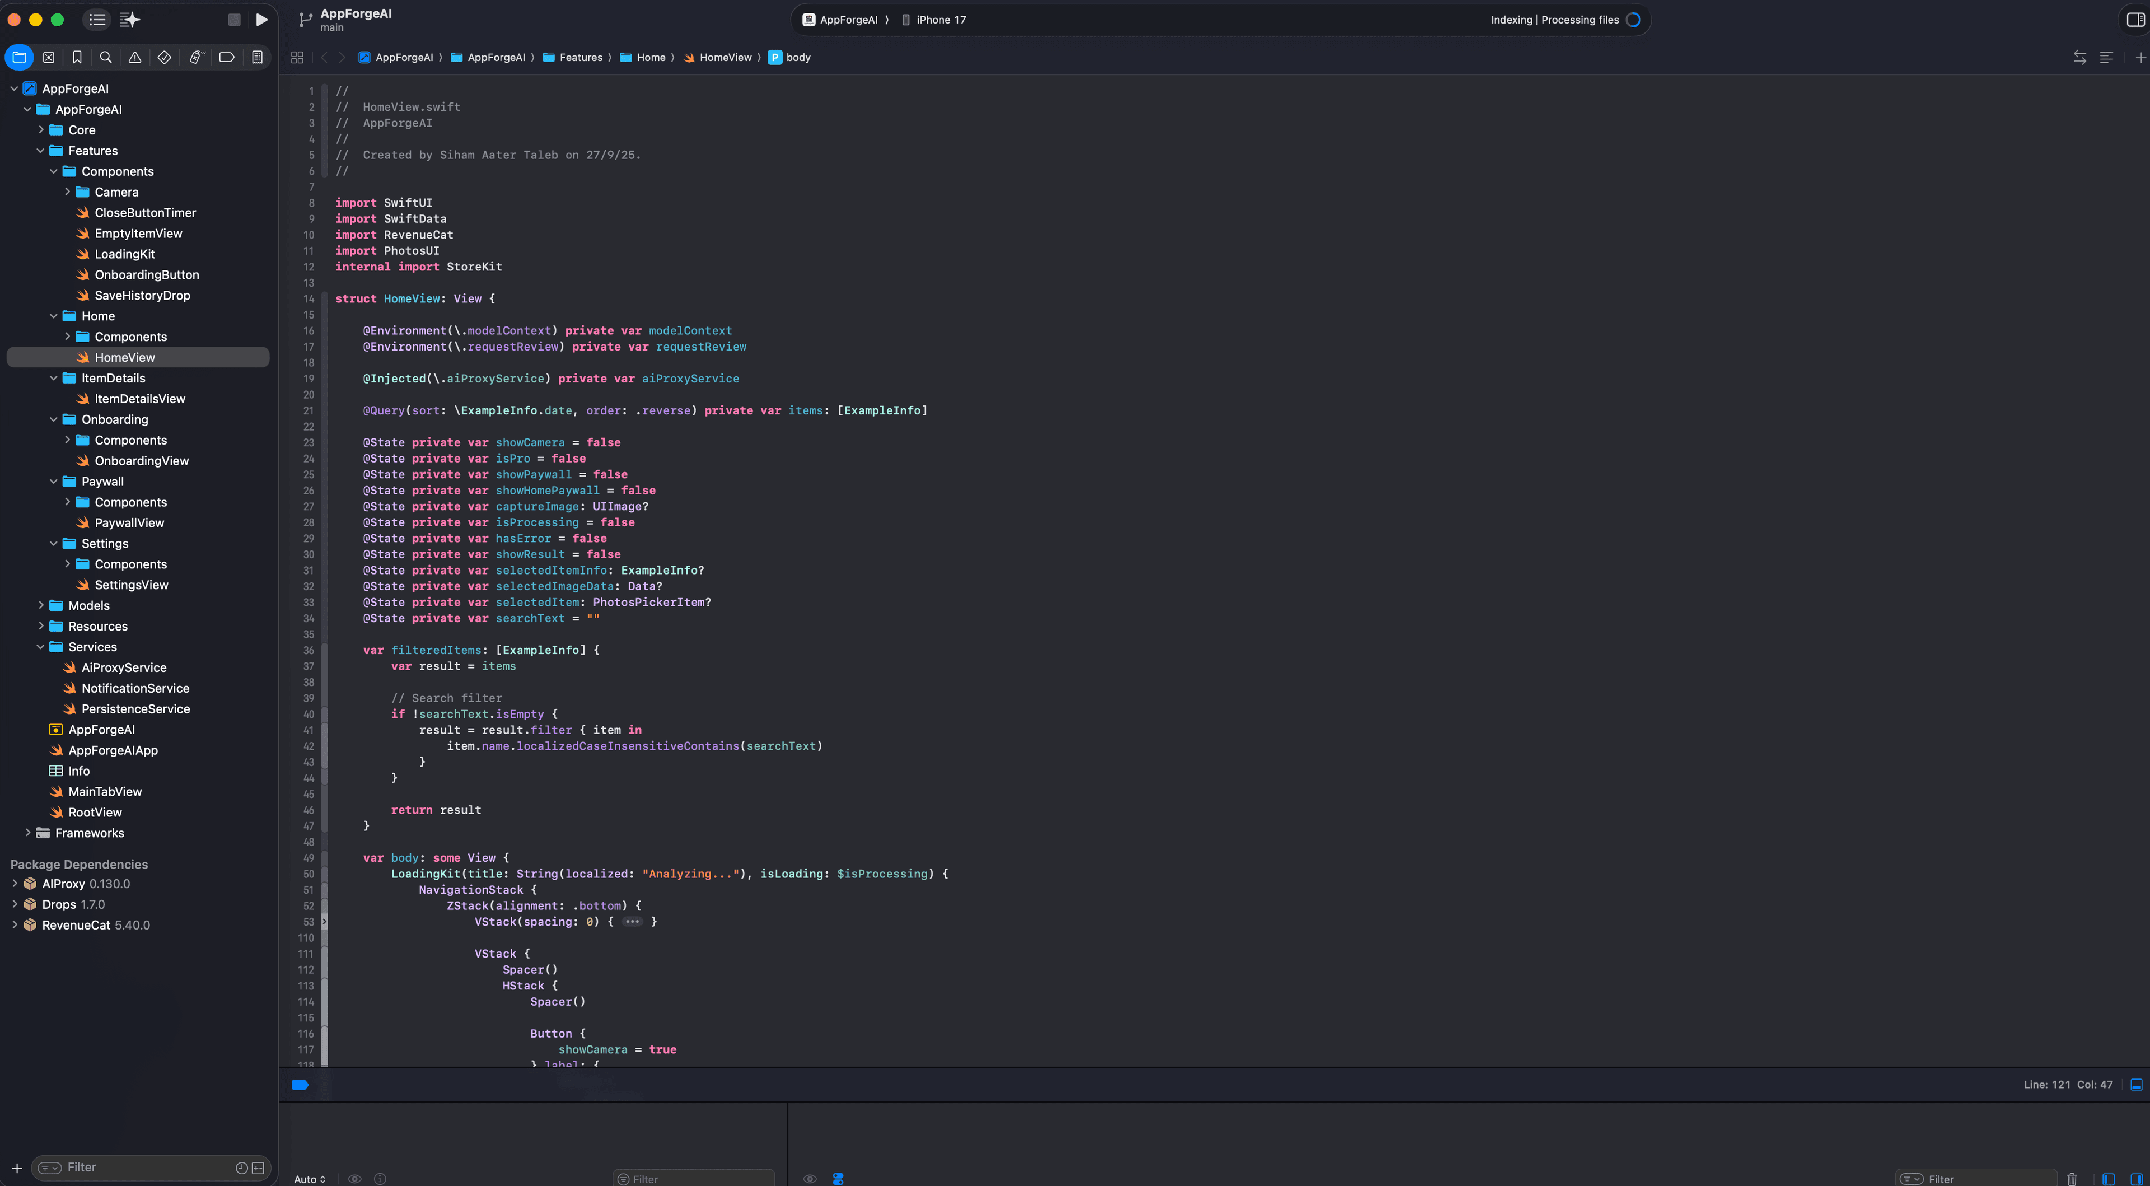Select body in the jump bar breadcrumb

pyautogui.click(x=799, y=57)
